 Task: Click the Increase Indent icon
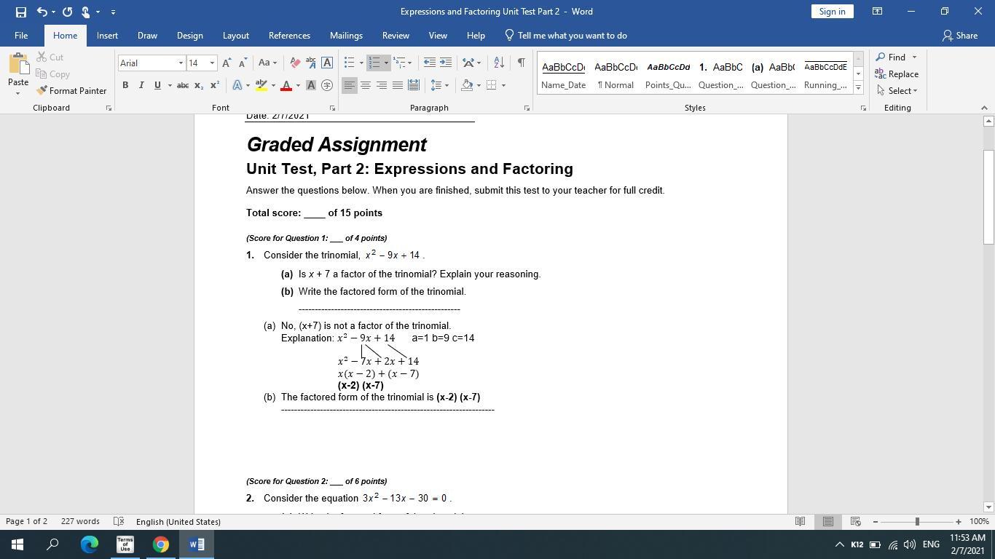(x=446, y=63)
